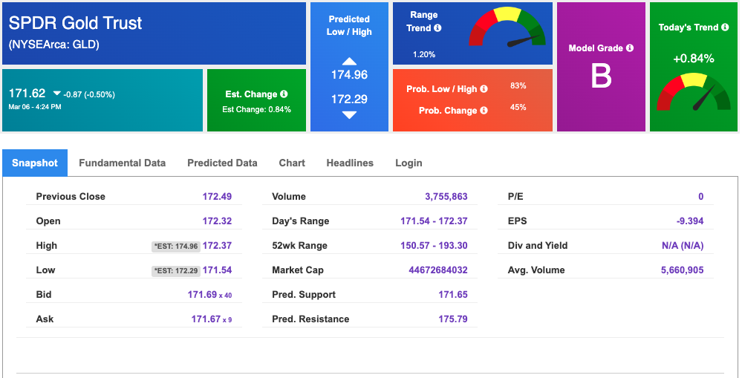
Task: Click the Range Trend gauge dial
Action: click(x=507, y=27)
